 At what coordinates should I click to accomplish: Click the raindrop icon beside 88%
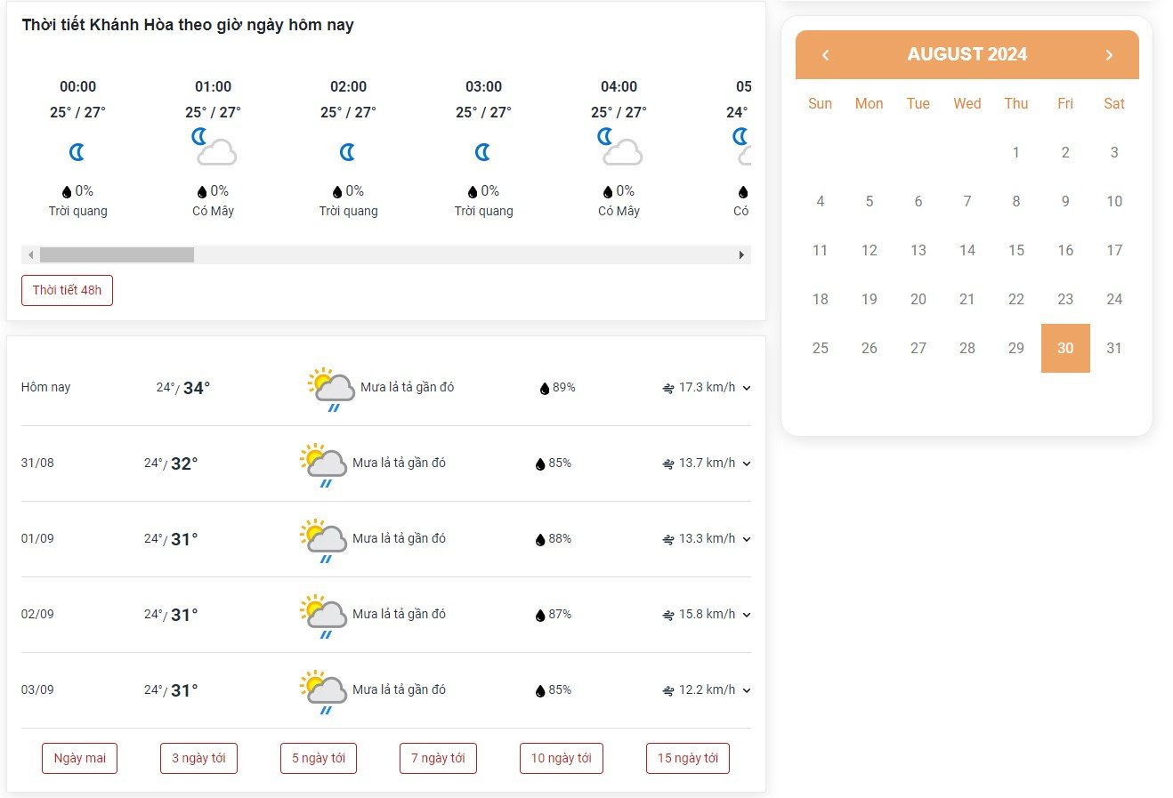pyautogui.click(x=540, y=539)
